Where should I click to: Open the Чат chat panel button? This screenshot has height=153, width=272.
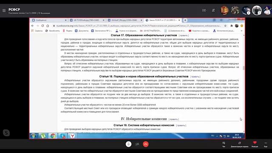(224, 144)
